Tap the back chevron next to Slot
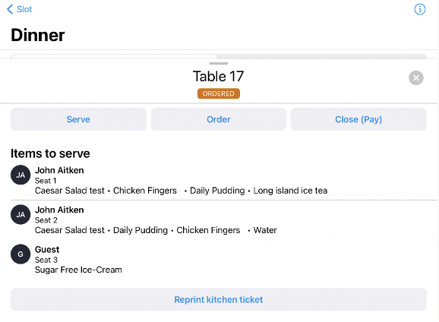This screenshot has height=322, width=439. [x=10, y=9]
